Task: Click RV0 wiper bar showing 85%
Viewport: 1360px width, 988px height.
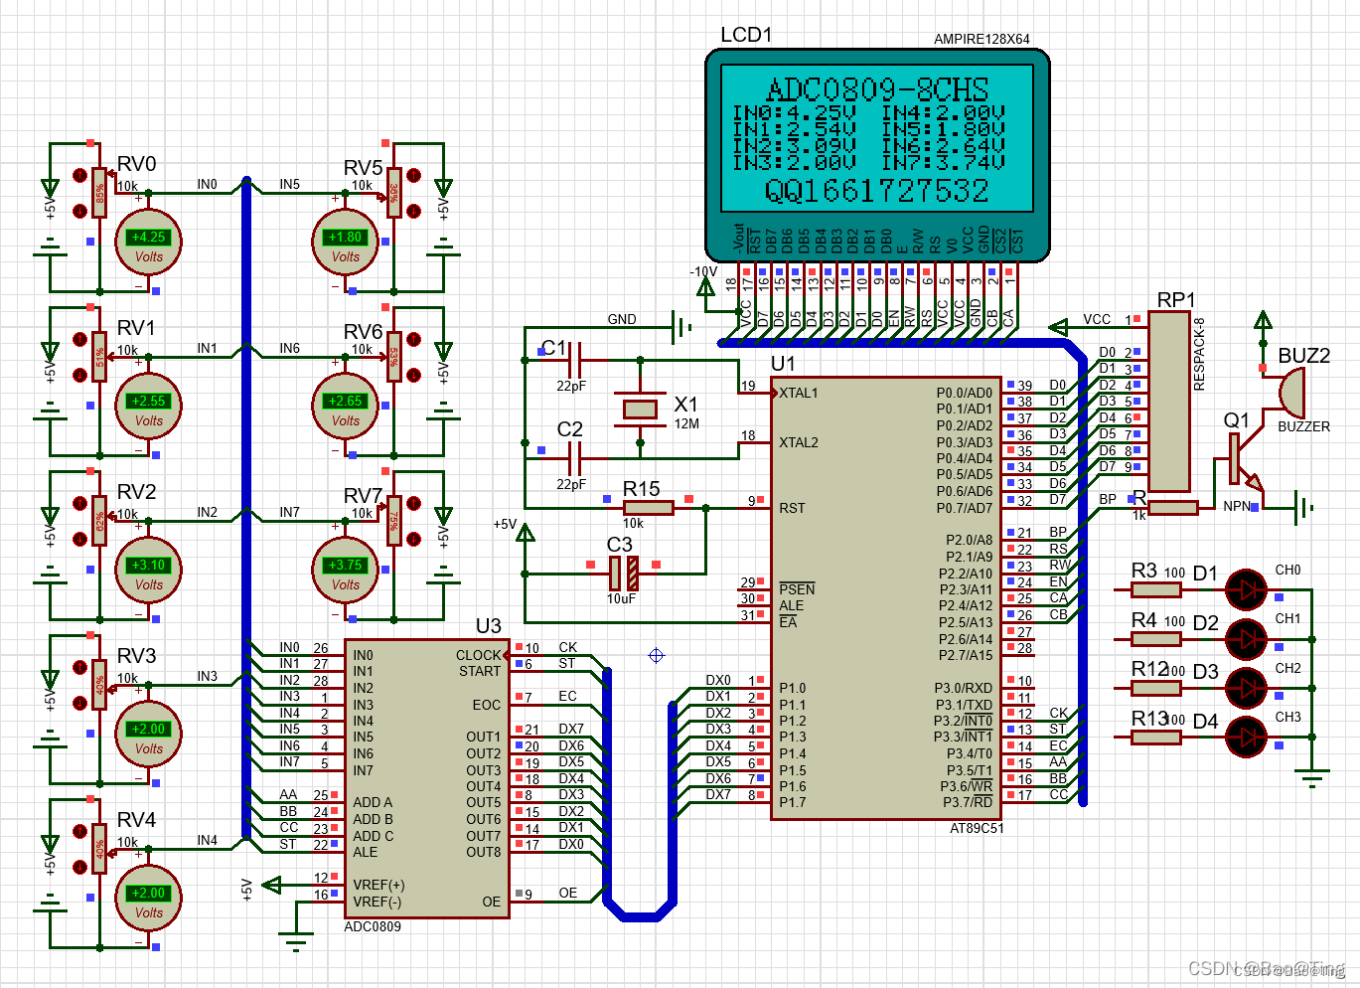Action: 99,193
